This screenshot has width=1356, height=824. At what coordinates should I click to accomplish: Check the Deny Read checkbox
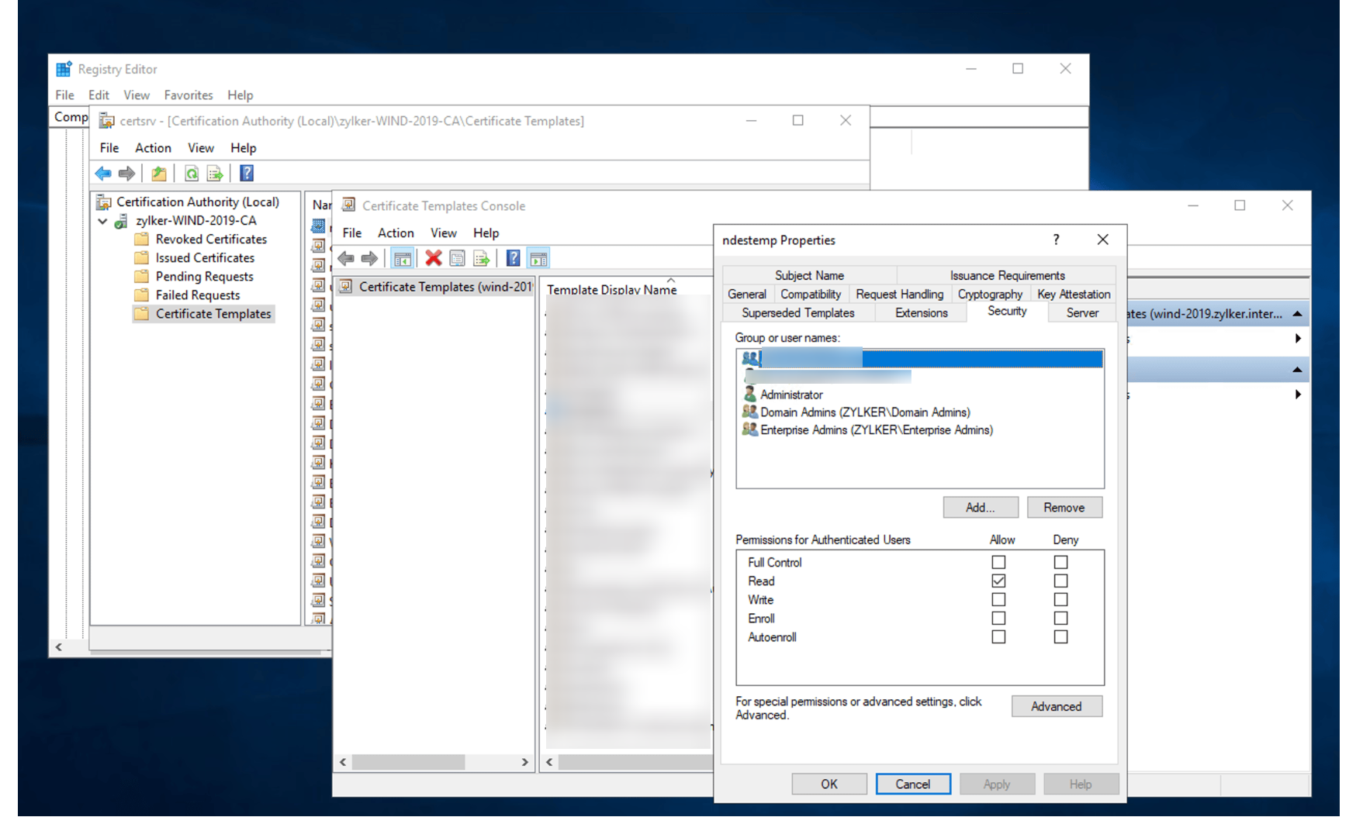[x=1060, y=581]
